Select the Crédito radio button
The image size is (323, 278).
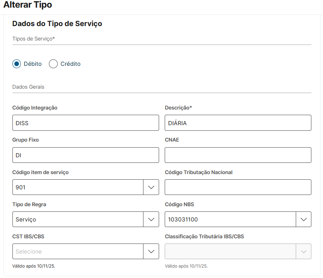(x=53, y=64)
